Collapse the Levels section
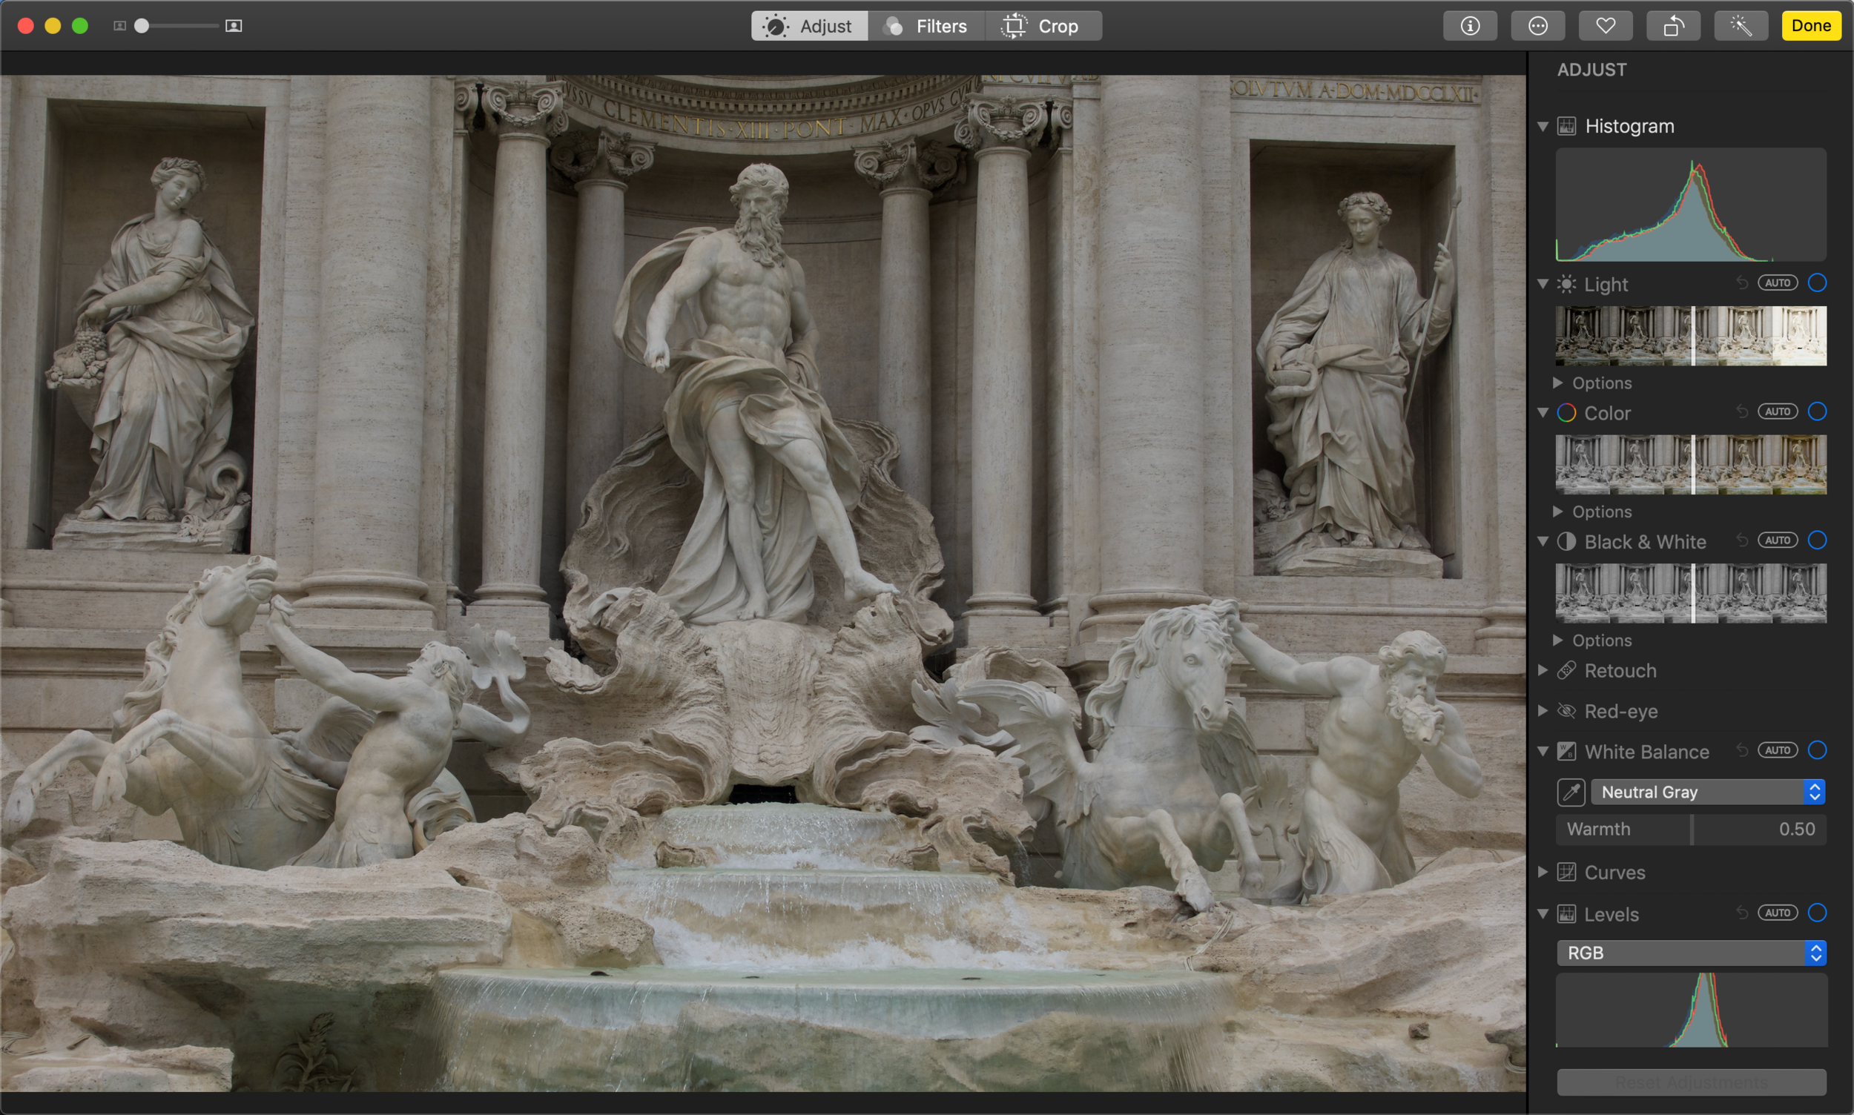 [x=1543, y=914]
